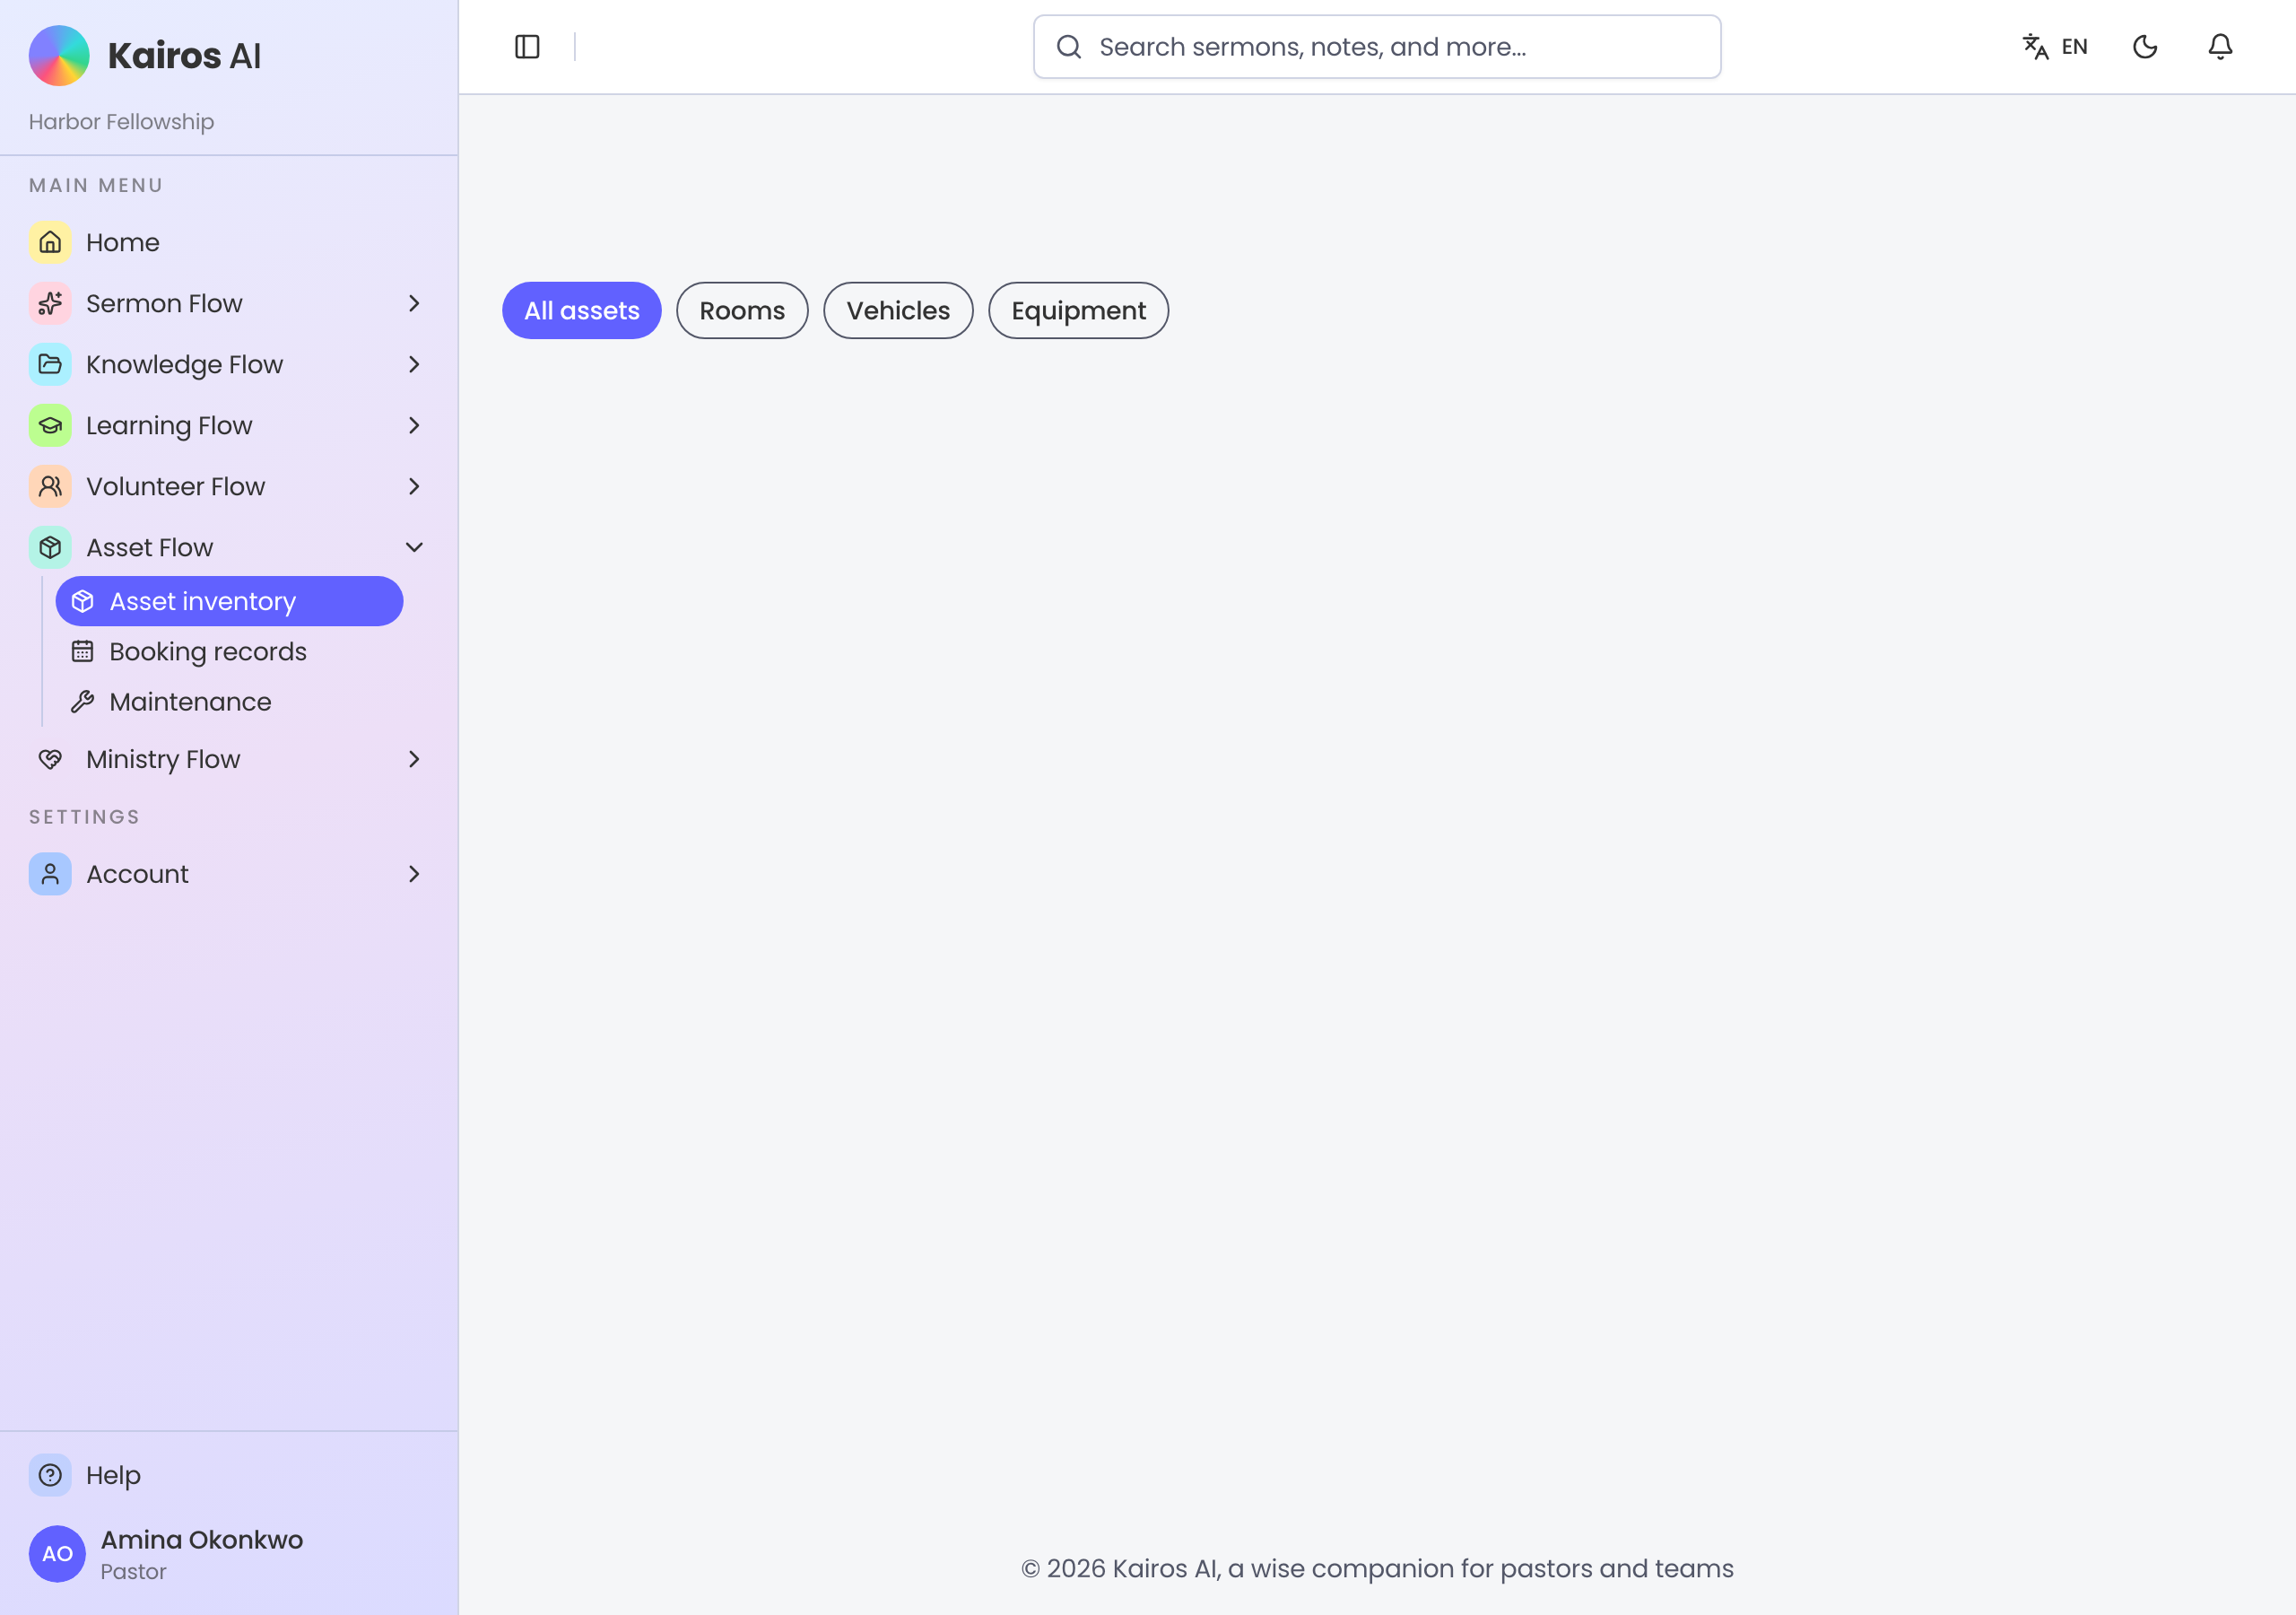Select the Rooms filter tab
The width and height of the screenshot is (2296, 1615).
742,310
